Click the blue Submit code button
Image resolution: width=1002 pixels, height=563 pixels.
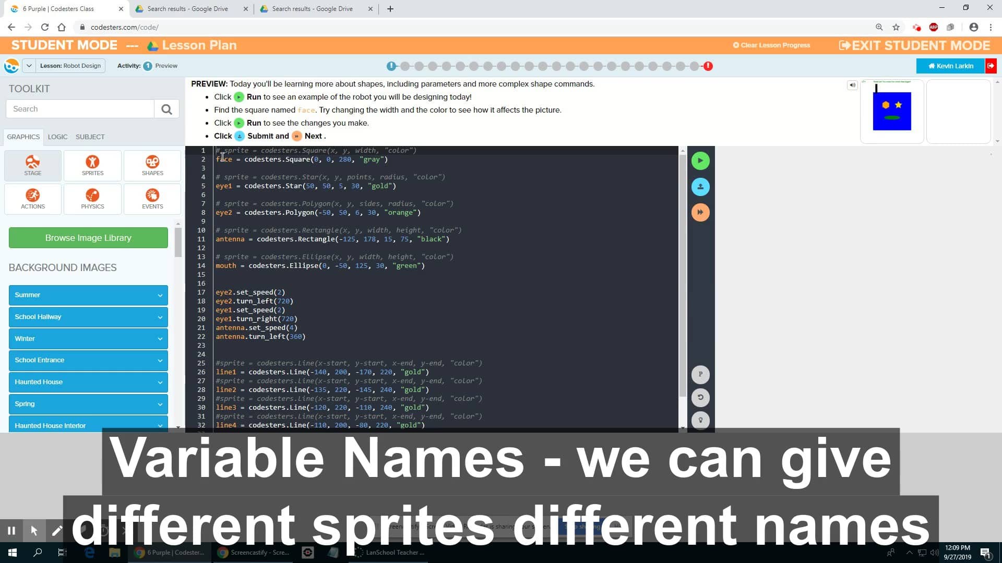pyautogui.click(x=700, y=187)
